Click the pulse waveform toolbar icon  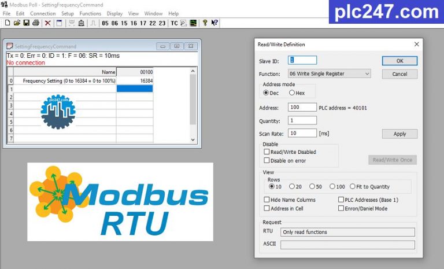[93, 23]
